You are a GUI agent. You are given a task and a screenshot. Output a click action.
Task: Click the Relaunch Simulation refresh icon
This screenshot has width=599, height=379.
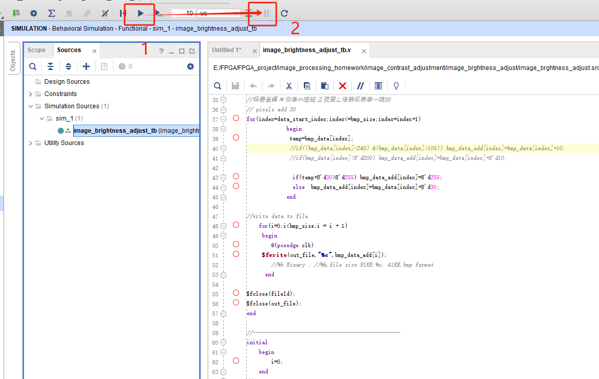284,13
